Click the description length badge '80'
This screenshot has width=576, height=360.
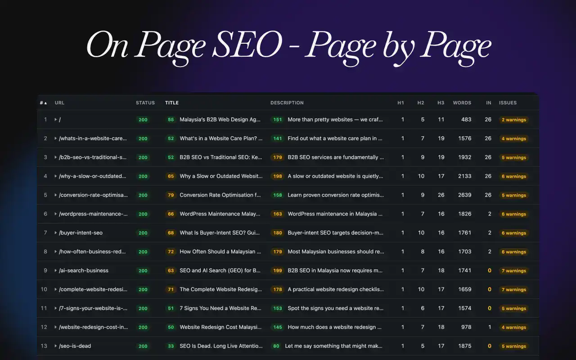click(x=276, y=346)
